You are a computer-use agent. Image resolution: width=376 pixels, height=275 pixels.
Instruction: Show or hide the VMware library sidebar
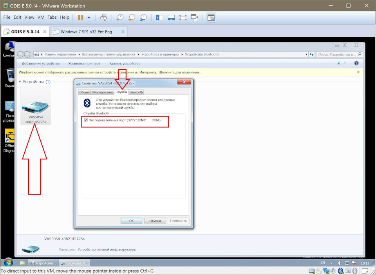coord(159,18)
